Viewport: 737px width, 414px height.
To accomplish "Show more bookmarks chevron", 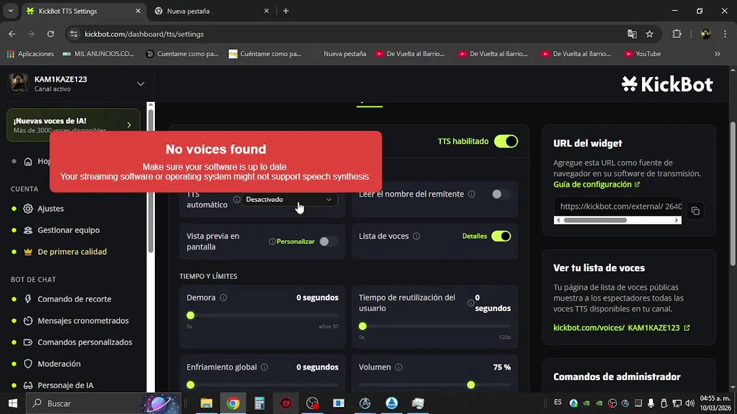I will tap(717, 54).
